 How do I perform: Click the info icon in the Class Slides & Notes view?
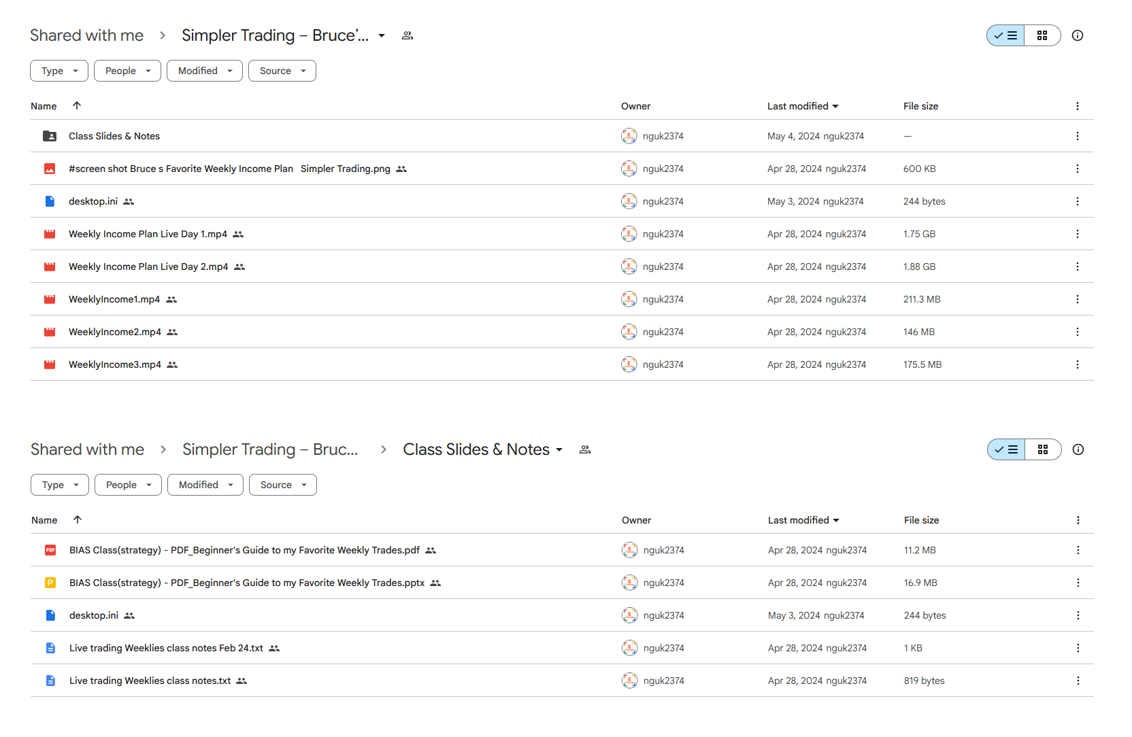click(1078, 449)
